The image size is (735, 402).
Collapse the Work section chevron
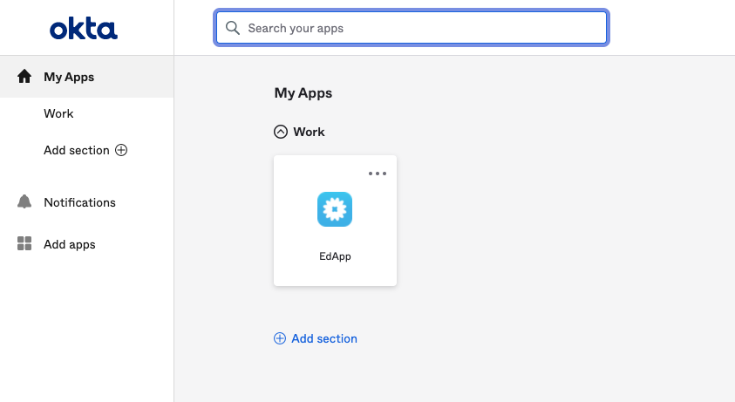click(281, 132)
